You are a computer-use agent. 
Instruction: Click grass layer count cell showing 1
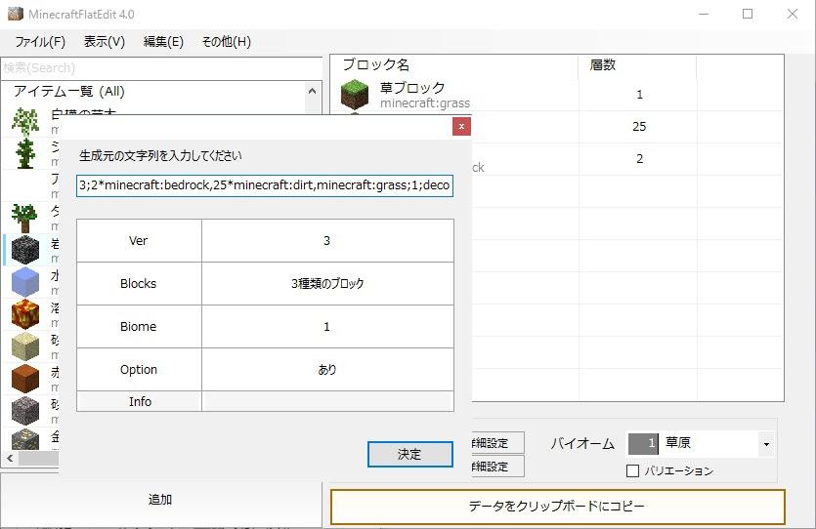[x=639, y=94]
